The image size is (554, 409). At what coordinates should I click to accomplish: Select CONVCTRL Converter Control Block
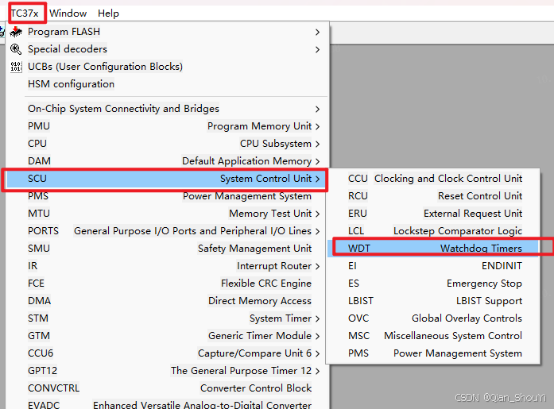point(168,388)
